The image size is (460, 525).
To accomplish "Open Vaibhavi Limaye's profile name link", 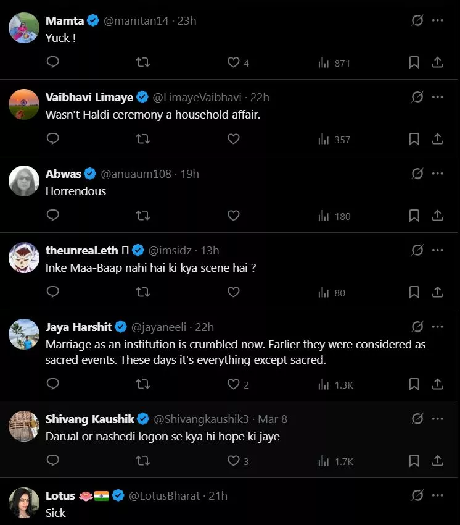I will (89, 97).
